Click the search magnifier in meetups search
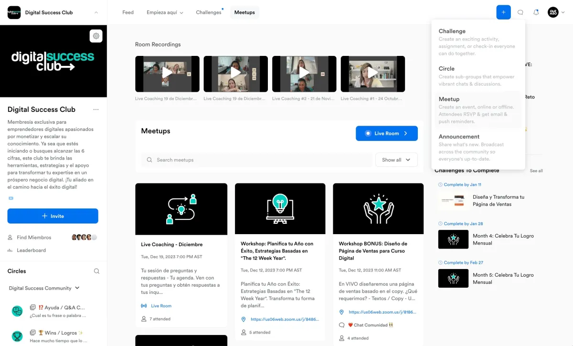The height and width of the screenshot is (346, 573). pos(150,160)
